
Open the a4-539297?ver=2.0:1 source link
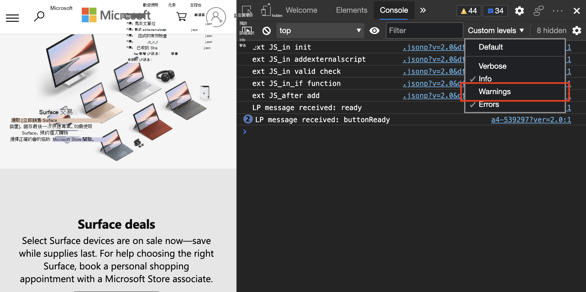tap(531, 120)
